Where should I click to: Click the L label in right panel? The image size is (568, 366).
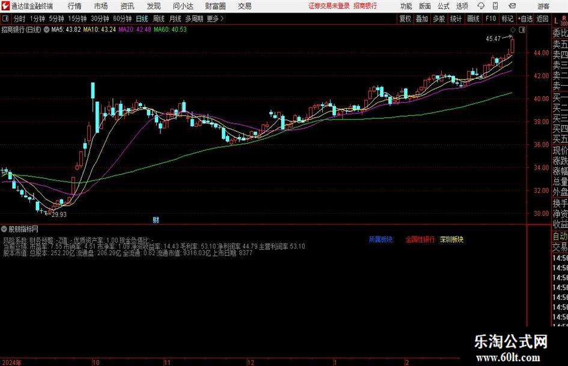(556, 22)
